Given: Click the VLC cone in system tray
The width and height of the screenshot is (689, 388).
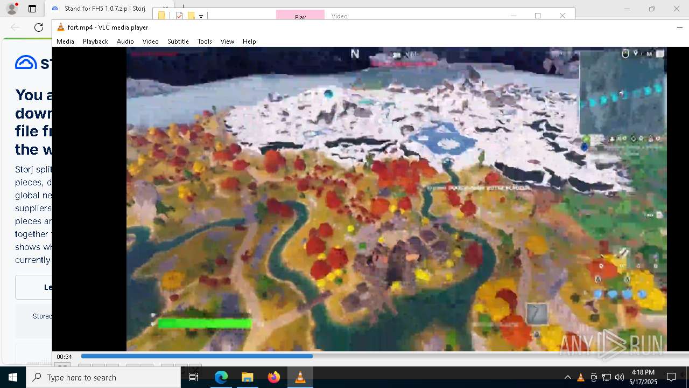Looking at the screenshot, I should click(580, 377).
